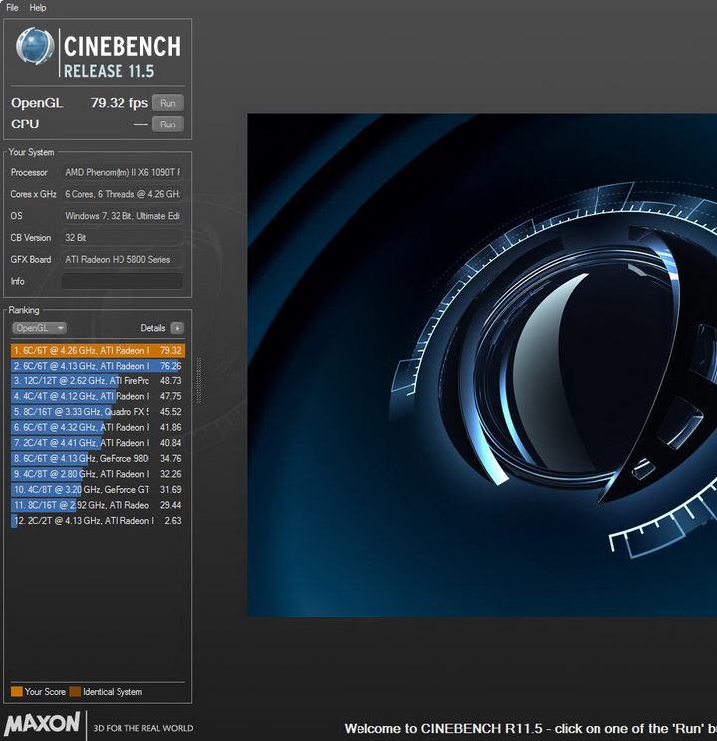This screenshot has height=741, width=717.
Task: Click the OS field Windows 7, 32 Bit
Action: click(121, 216)
